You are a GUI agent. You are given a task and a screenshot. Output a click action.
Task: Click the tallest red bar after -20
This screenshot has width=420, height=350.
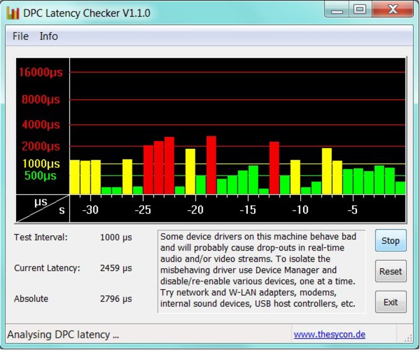211,165
